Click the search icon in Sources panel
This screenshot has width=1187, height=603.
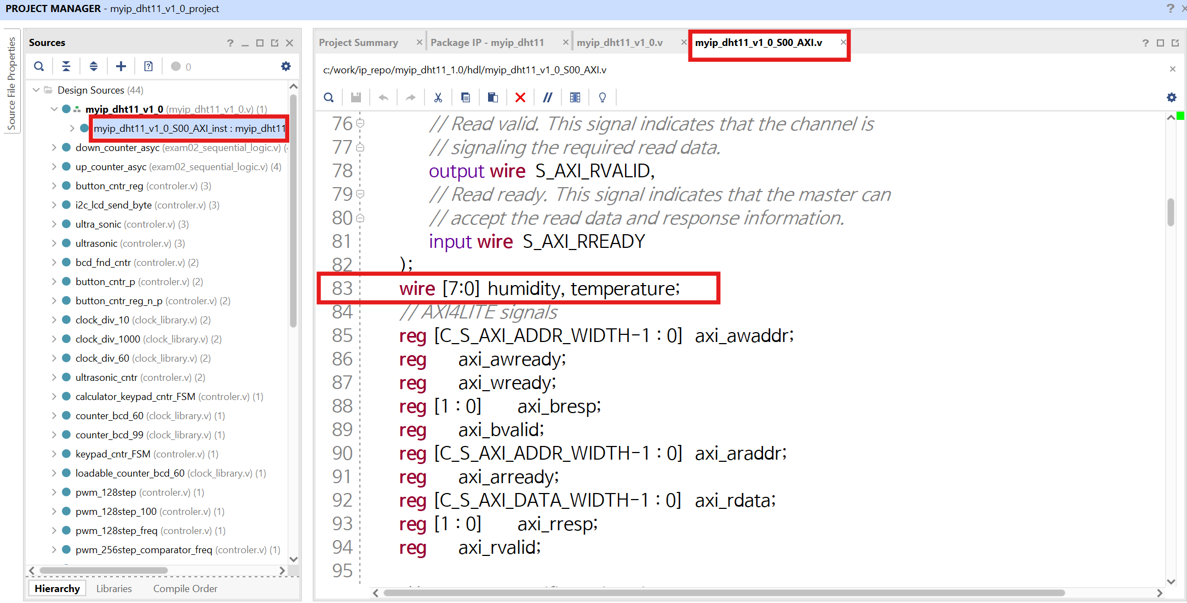coord(39,67)
